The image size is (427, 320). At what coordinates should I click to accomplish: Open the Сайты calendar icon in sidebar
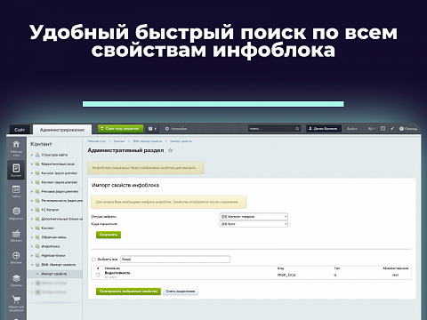[16, 189]
